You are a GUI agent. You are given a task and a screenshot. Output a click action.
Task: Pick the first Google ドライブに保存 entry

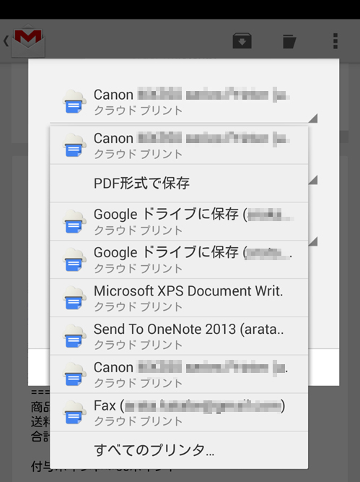pyautogui.click(x=179, y=222)
